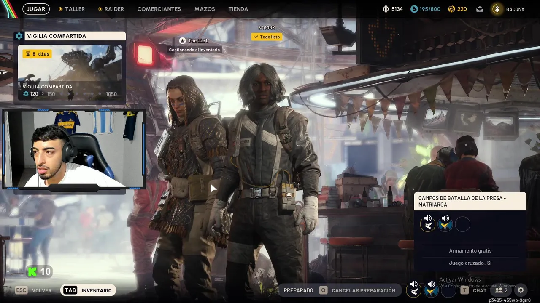Open the mail inbox envelope icon
Screen dimensions: 540x303
pos(480,9)
